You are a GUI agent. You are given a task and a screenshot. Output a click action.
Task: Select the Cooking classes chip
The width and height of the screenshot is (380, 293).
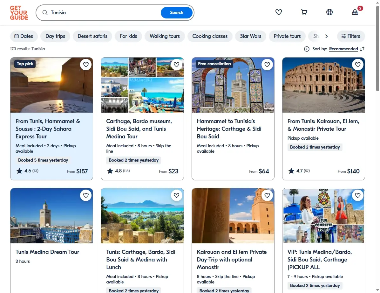click(x=210, y=36)
